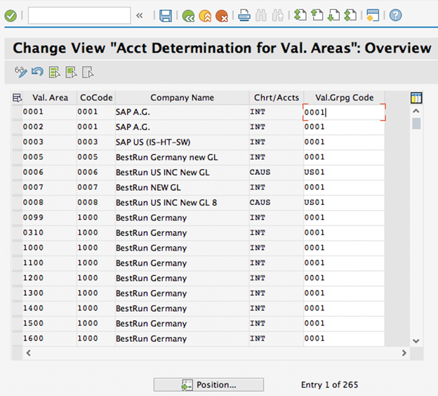Click table select-all corner icon

(x=17, y=98)
